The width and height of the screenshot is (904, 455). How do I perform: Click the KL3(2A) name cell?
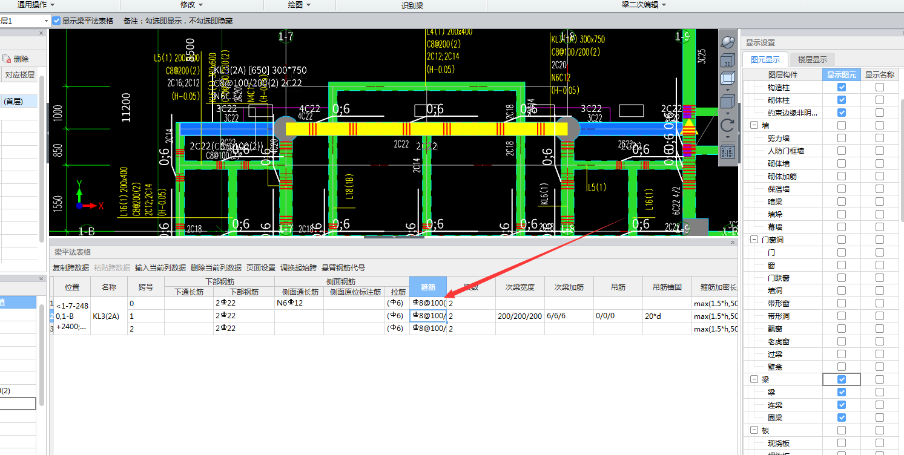coord(108,316)
